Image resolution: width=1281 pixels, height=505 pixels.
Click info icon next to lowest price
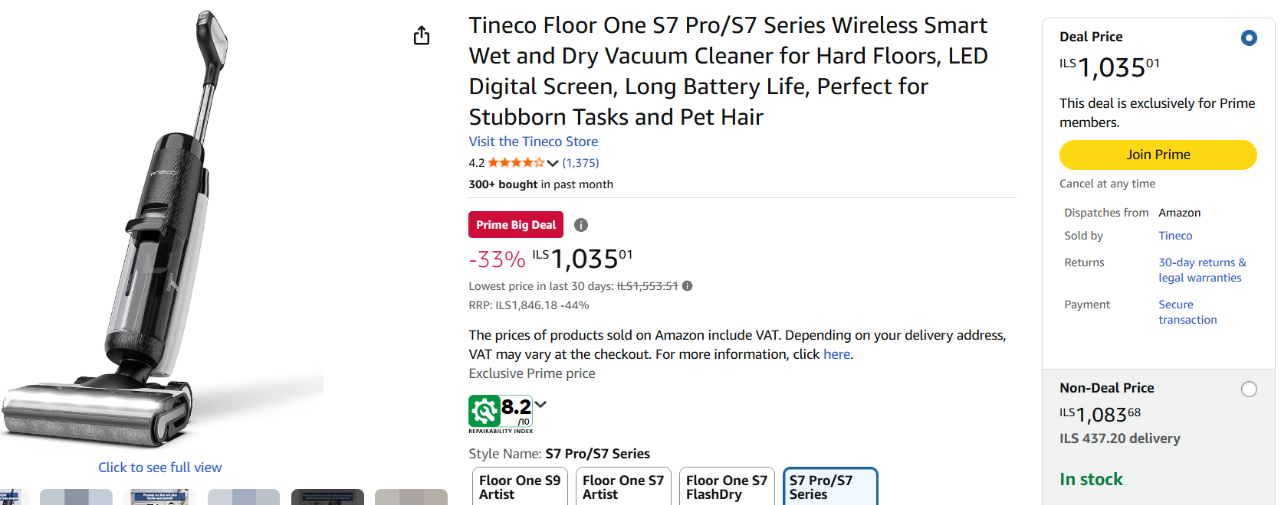pos(688,286)
